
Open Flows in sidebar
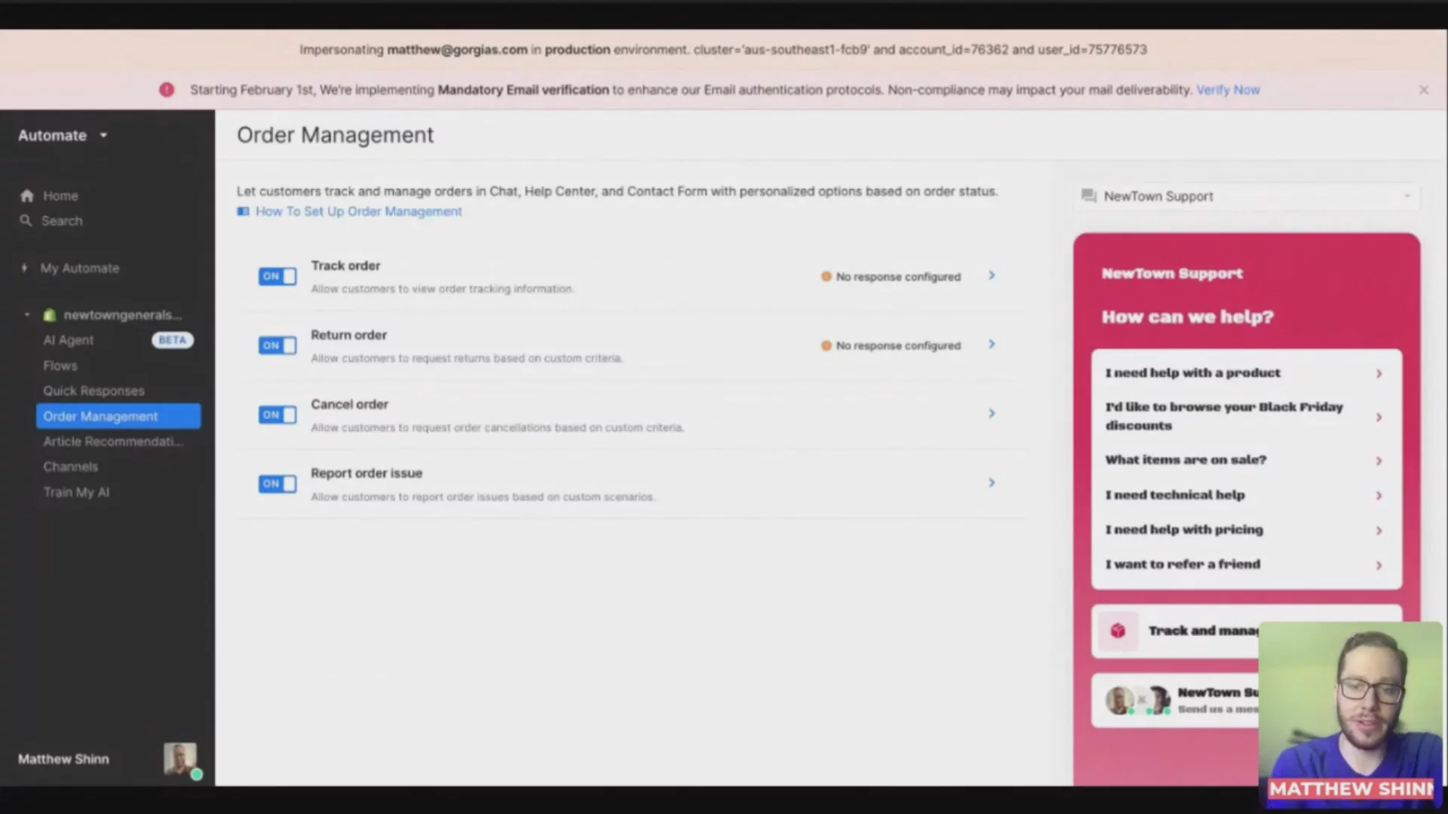pyautogui.click(x=60, y=366)
